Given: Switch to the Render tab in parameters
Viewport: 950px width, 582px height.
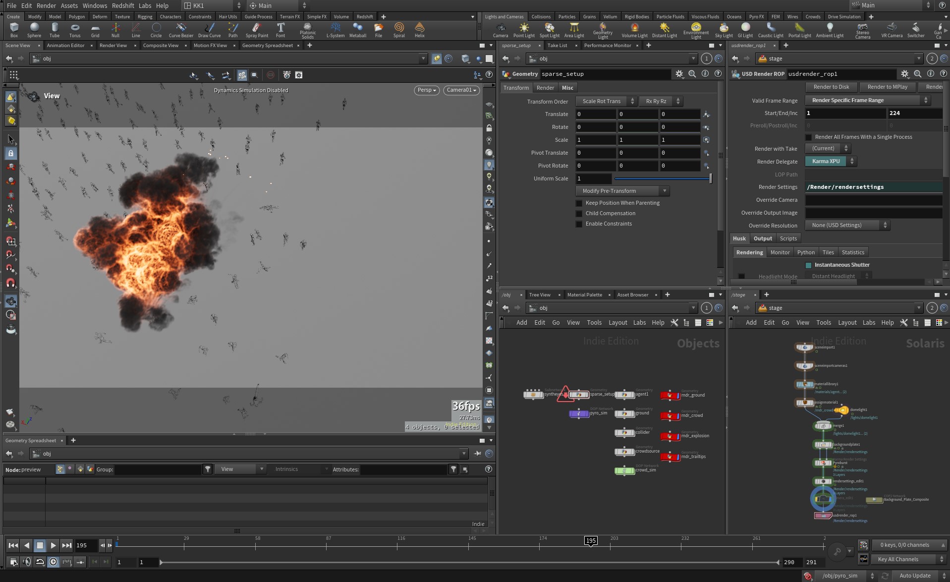Looking at the screenshot, I should [x=545, y=88].
